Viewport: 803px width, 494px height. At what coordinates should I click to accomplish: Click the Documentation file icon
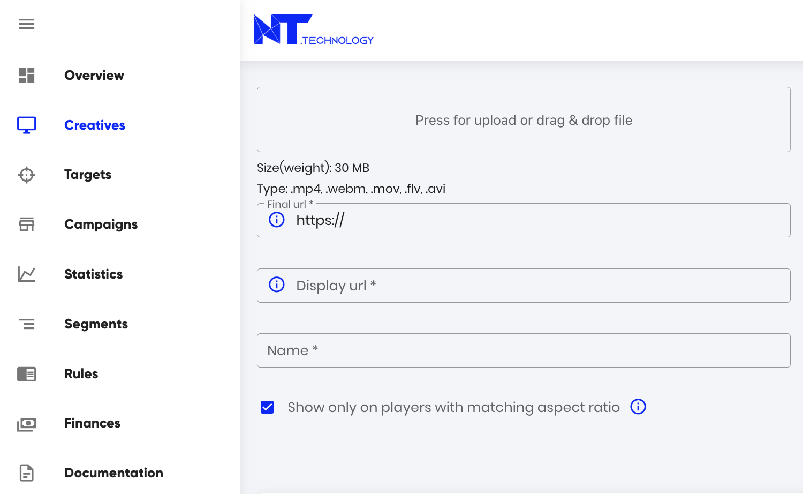coord(26,473)
